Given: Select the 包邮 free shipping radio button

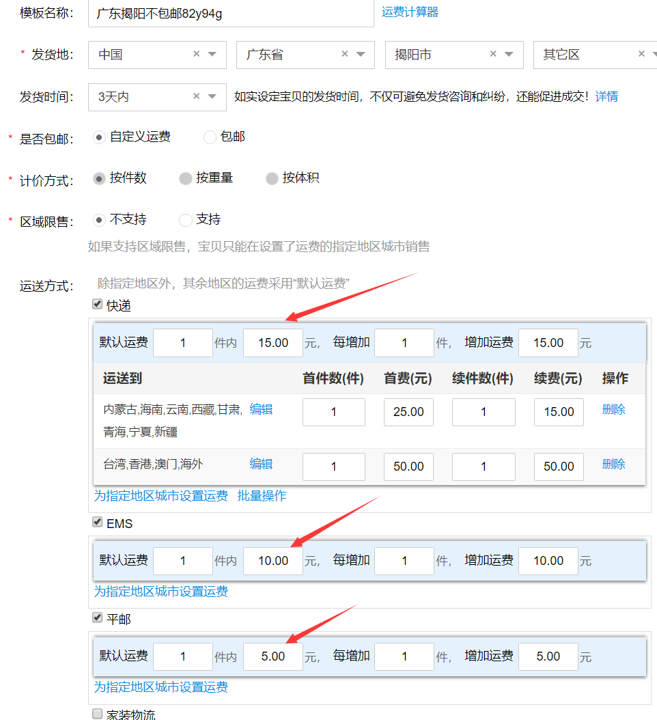Looking at the screenshot, I should point(210,137).
